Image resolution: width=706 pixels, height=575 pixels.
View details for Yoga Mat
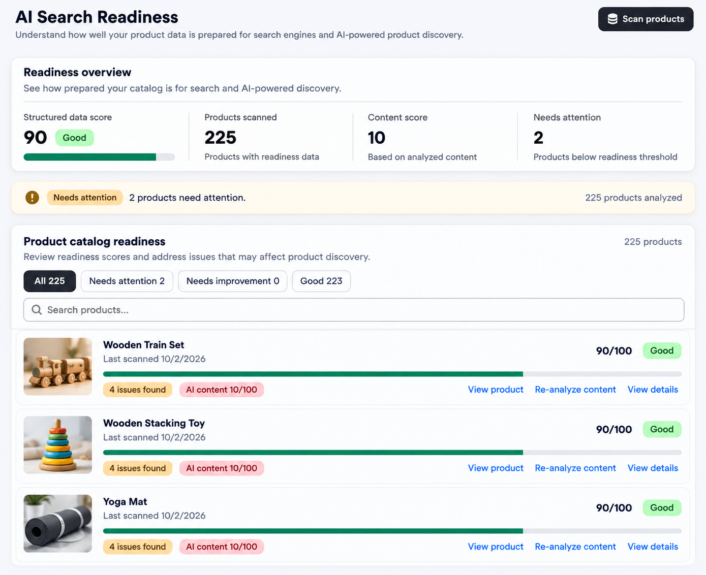(653, 547)
